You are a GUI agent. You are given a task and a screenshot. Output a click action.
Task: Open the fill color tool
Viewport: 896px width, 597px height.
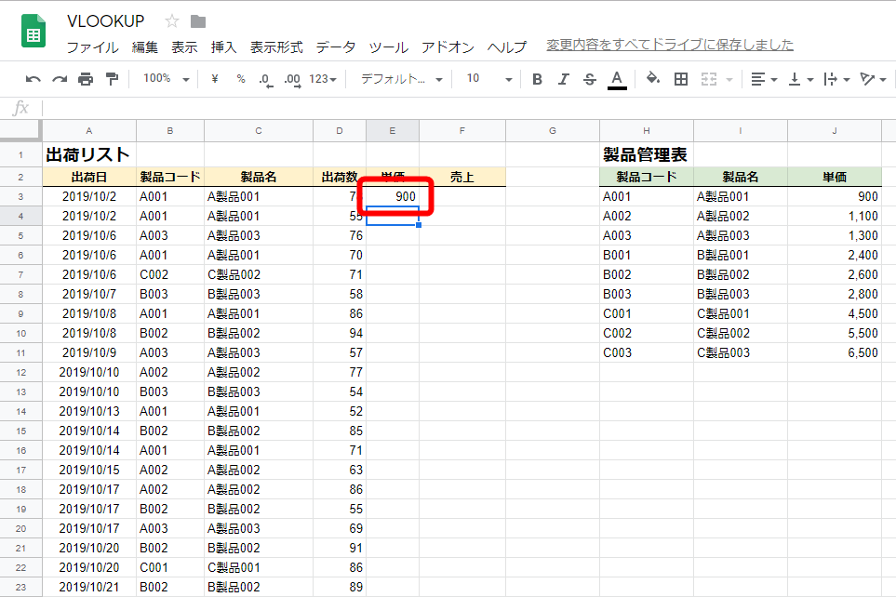(651, 79)
